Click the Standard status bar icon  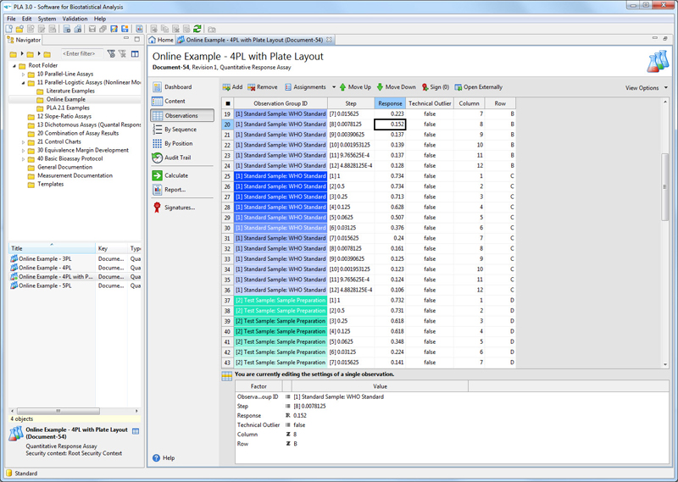pos(9,473)
